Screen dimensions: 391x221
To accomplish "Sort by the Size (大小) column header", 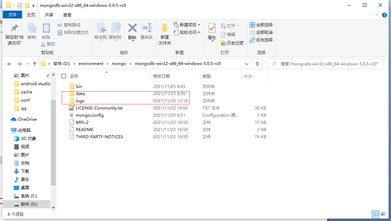I will click(x=248, y=76).
